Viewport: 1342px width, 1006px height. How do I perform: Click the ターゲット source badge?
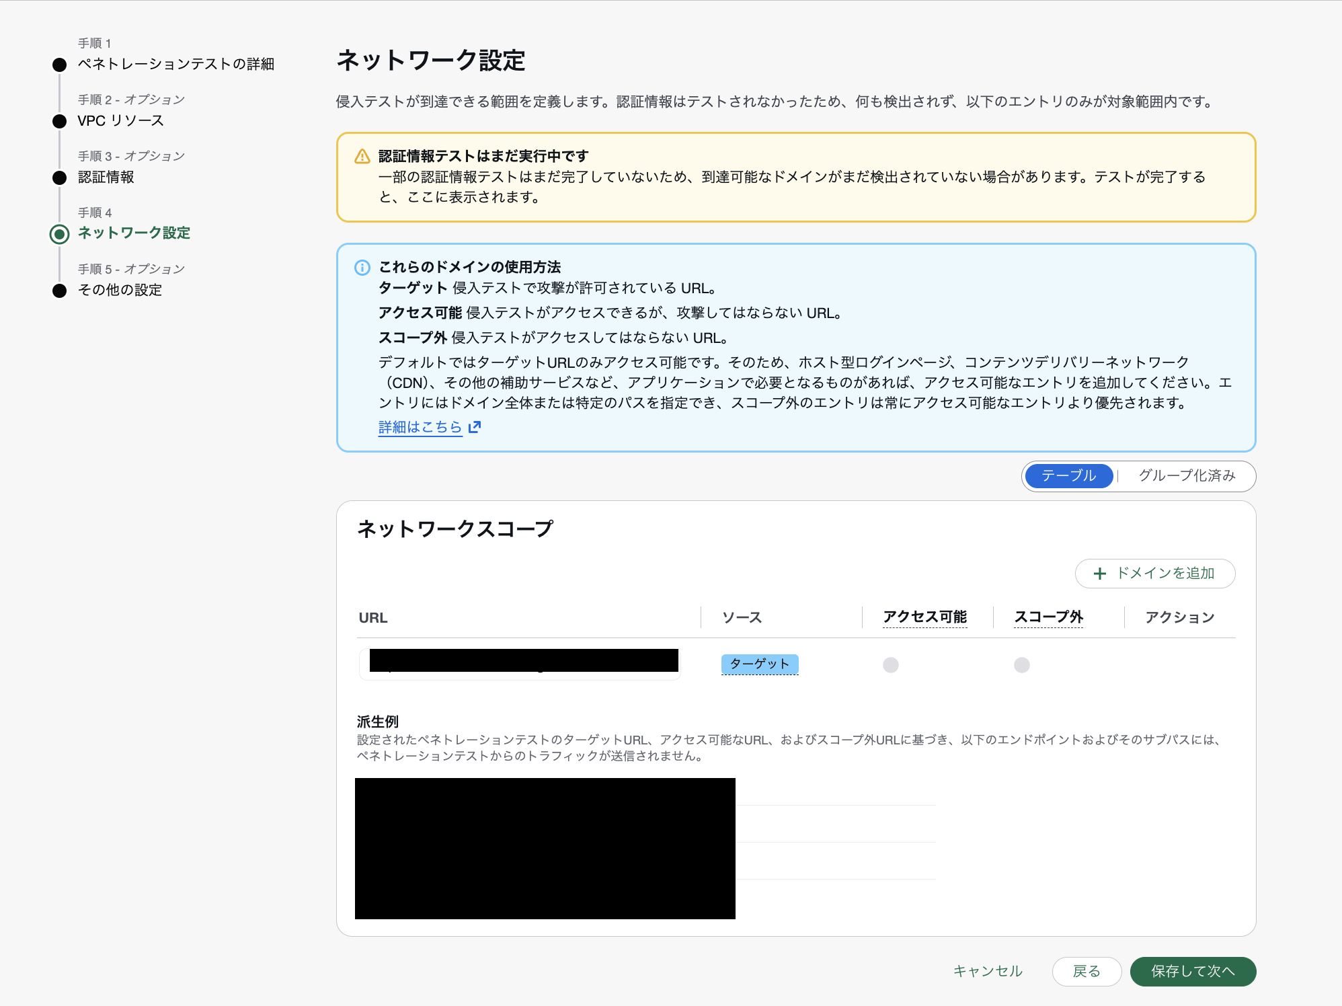[760, 664]
